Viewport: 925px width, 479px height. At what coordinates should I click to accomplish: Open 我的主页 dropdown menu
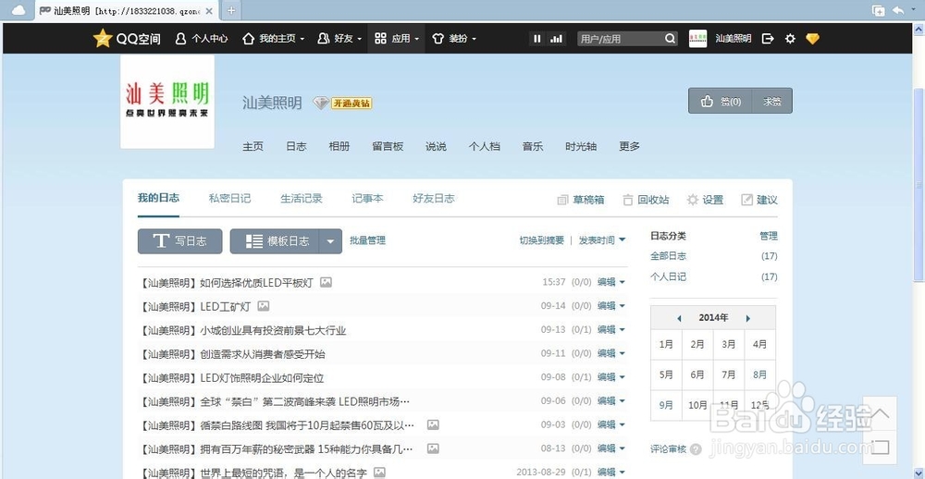coord(274,38)
